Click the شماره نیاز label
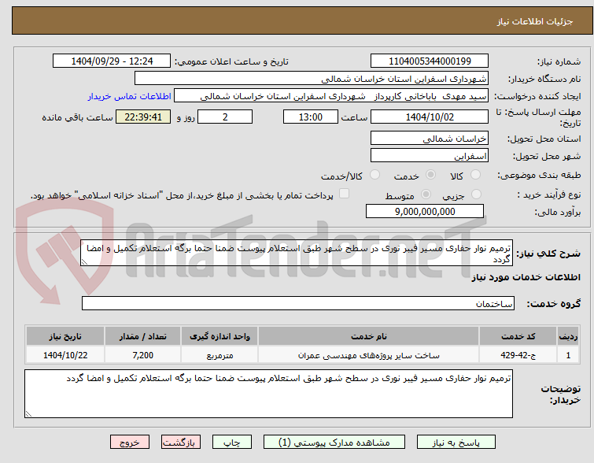 tap(559, 61)
